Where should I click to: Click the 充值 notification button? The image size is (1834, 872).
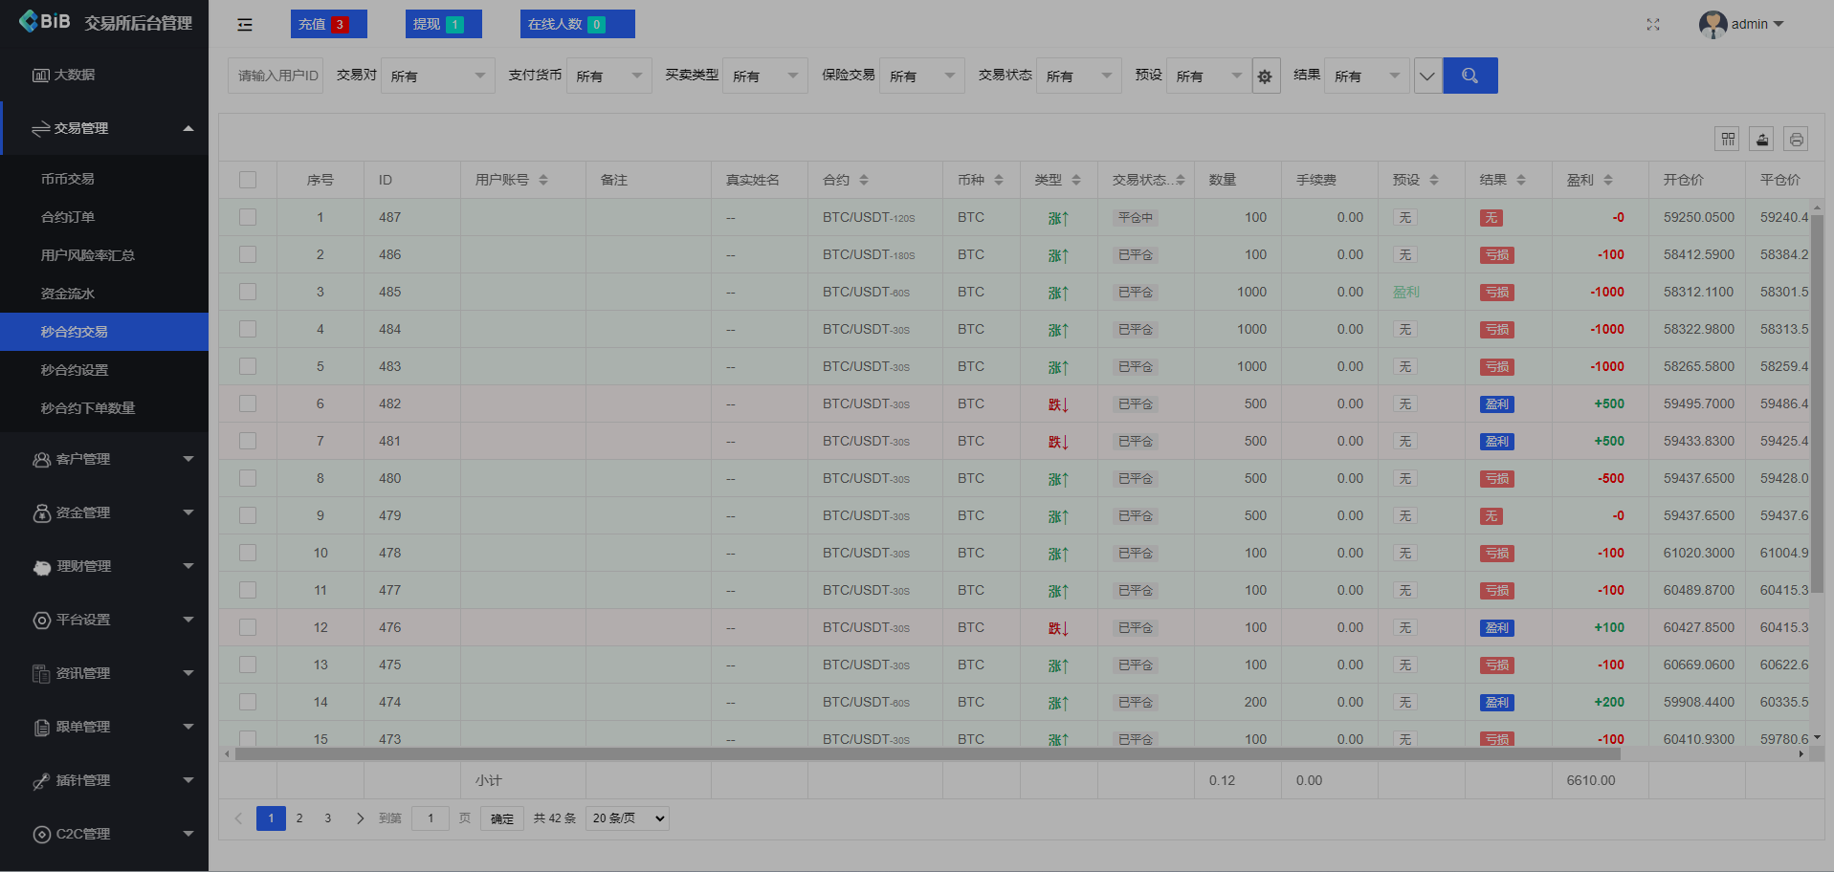(328, 24)
